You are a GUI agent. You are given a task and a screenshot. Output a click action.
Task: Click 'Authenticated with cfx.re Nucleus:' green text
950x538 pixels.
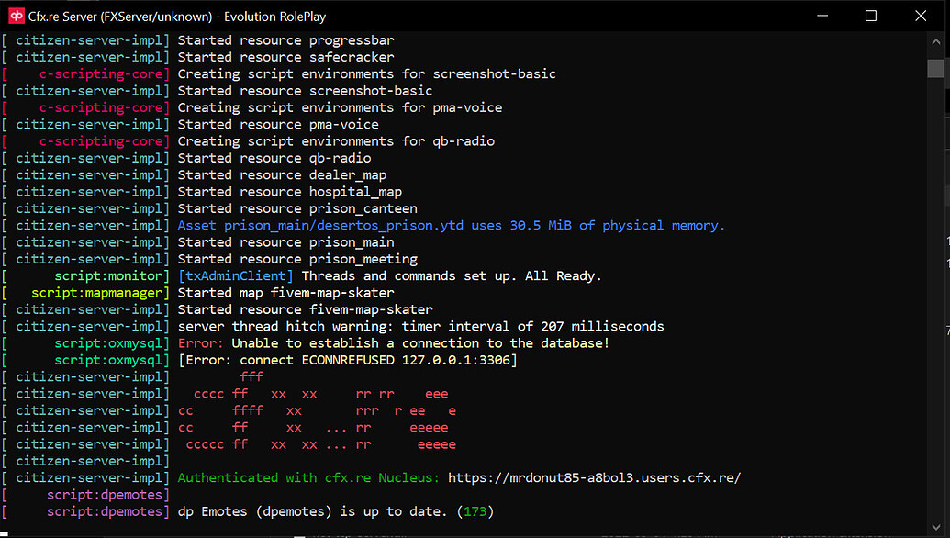[309, 478]
